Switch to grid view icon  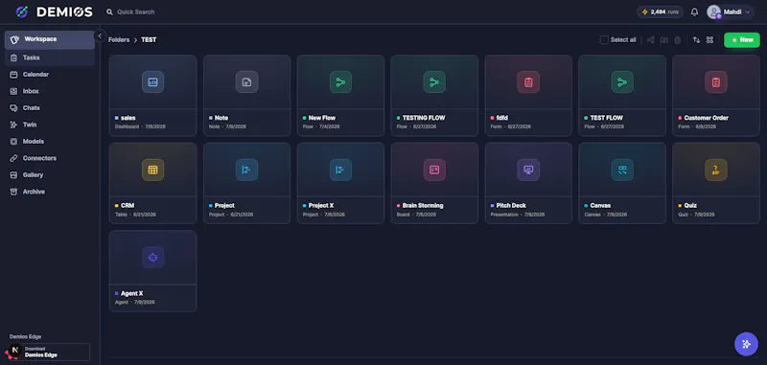pyautogui.click(x=709, y=40)
